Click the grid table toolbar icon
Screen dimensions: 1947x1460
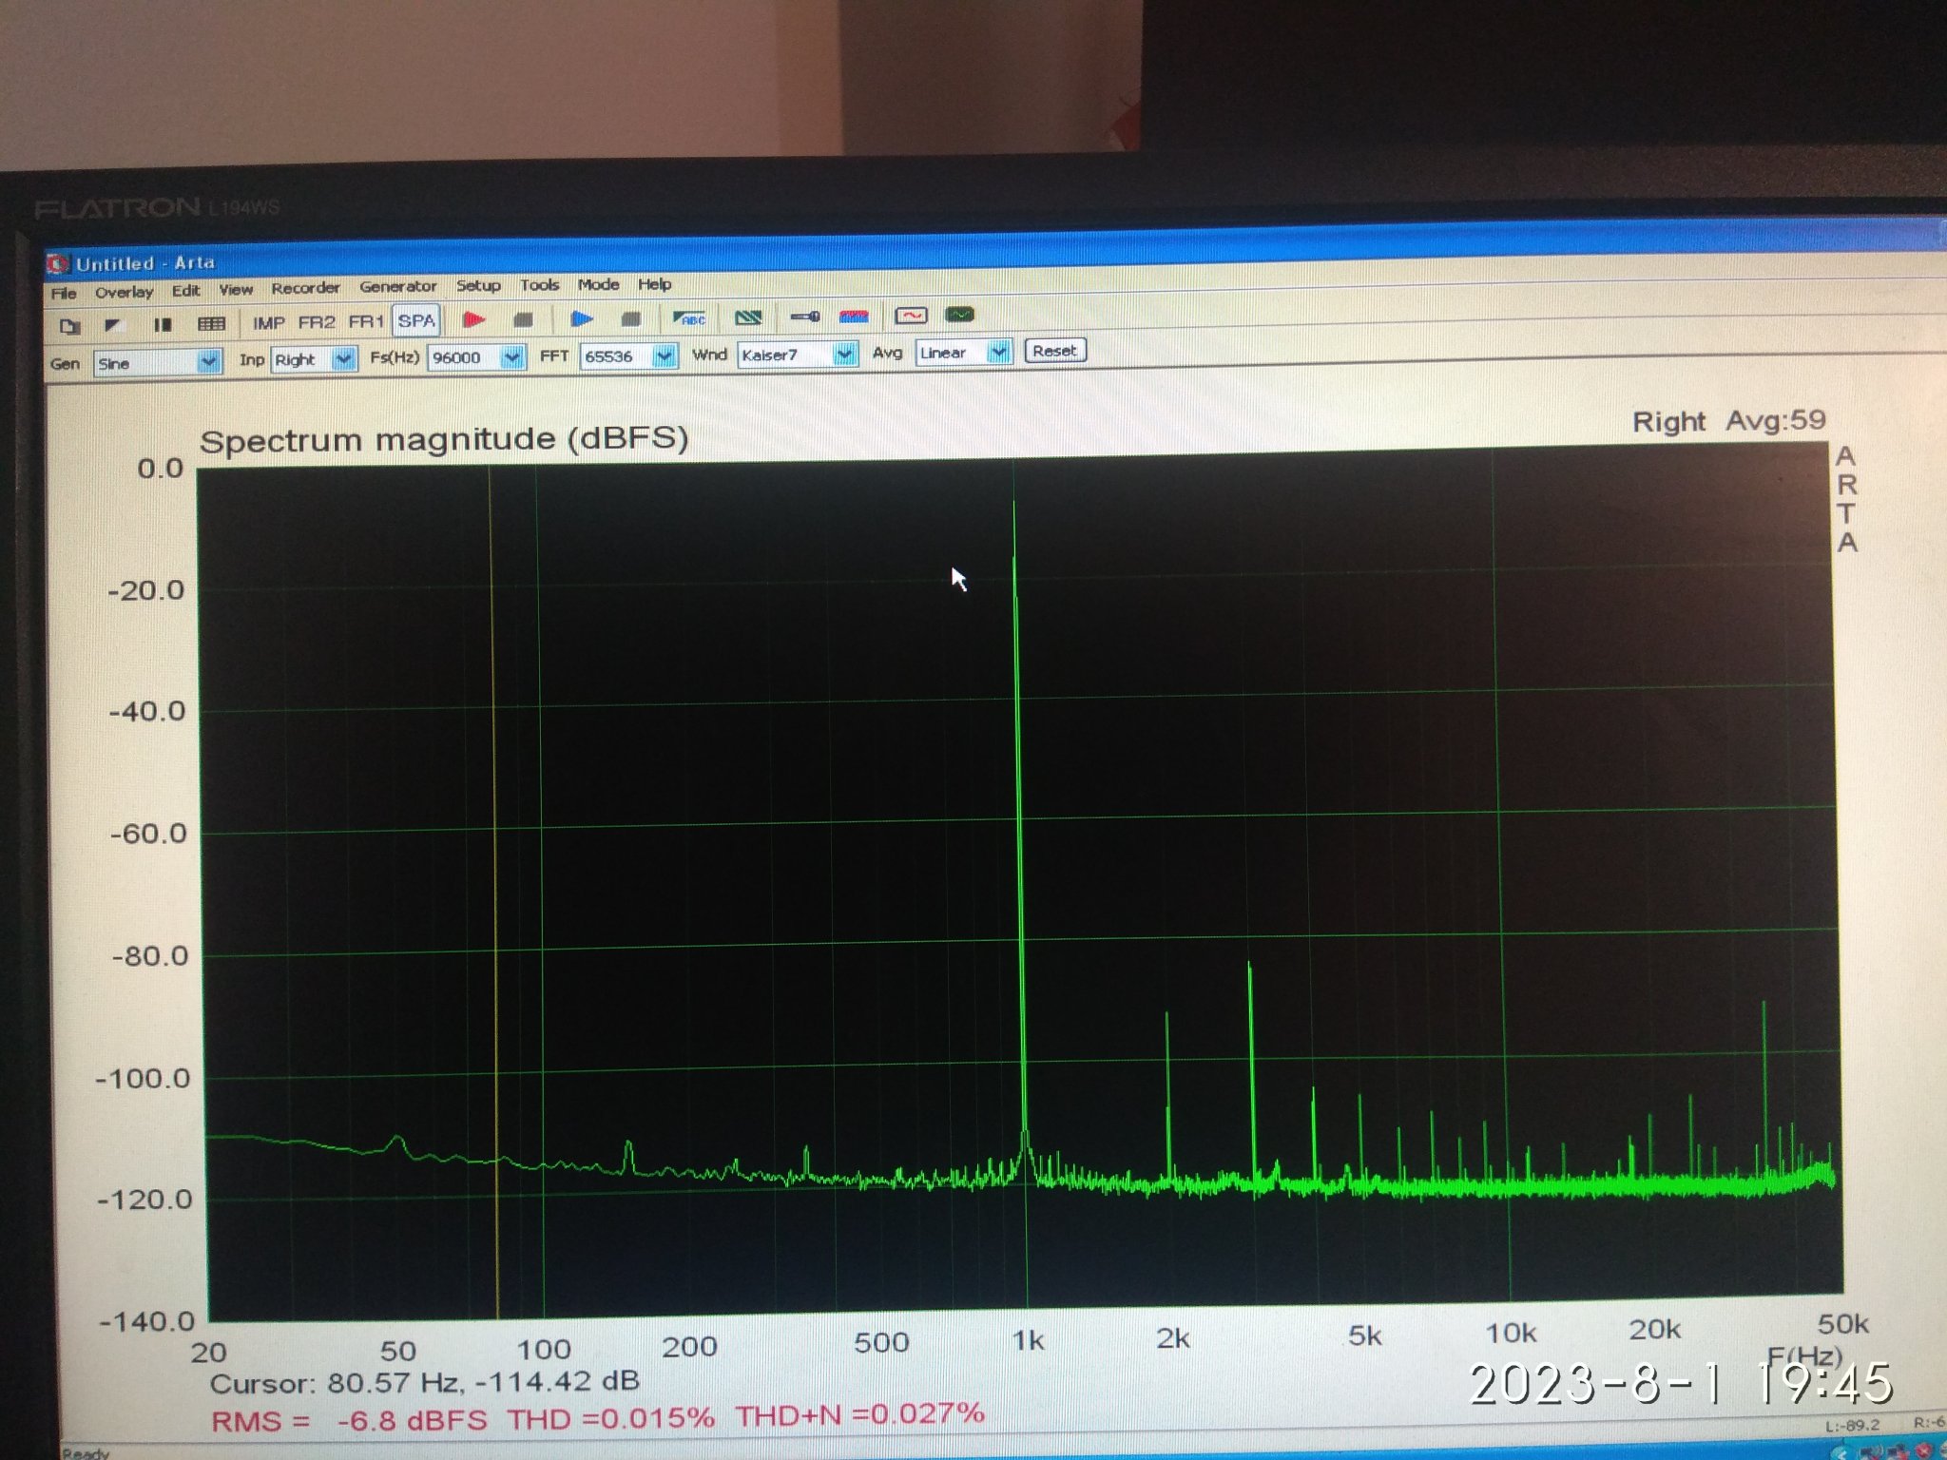click(211, 324)
